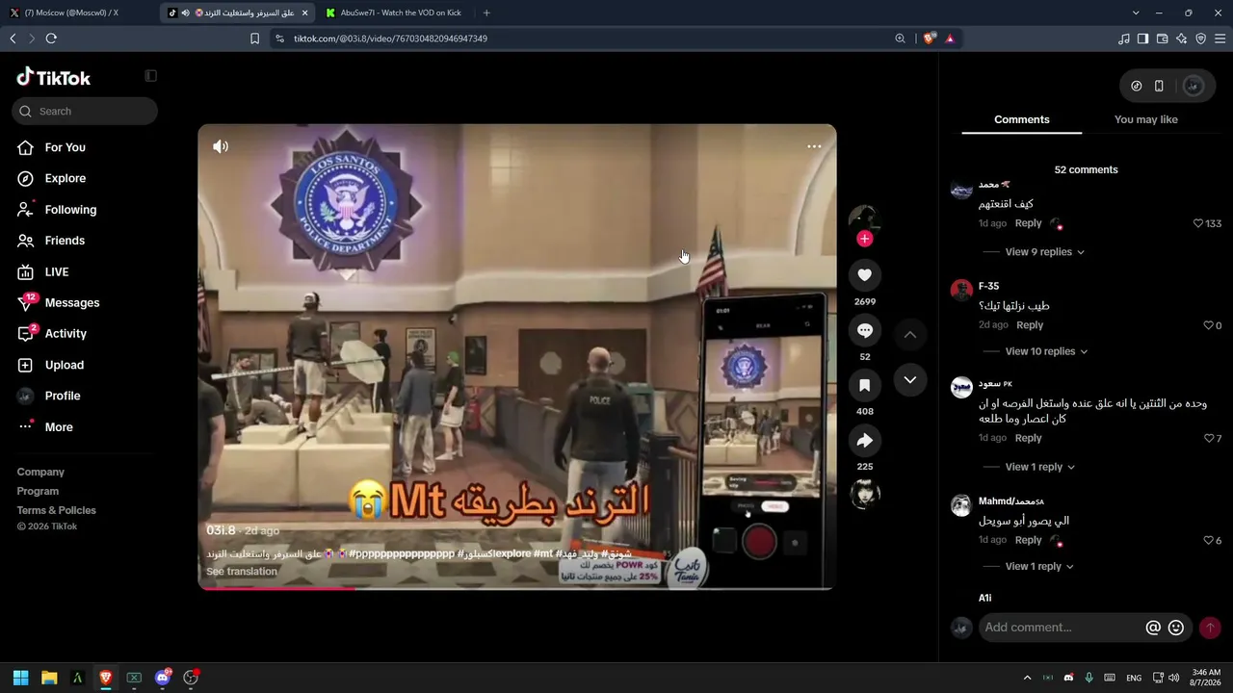This screenshot has height=693, width=1233.
Task: Expand View 10 replies under F-35
Action: 1046,351
